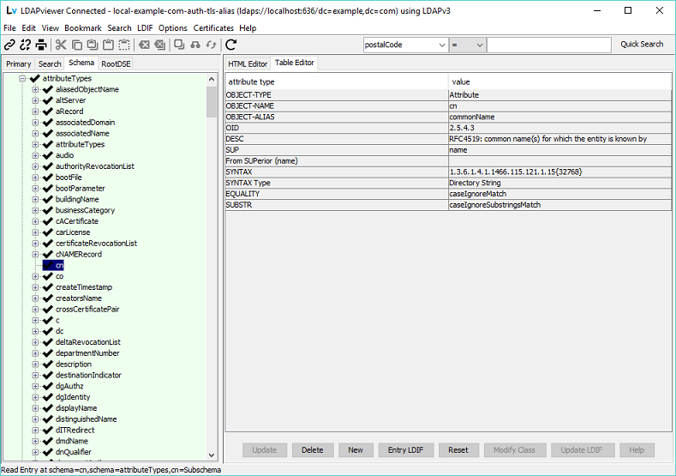The image size is (676, 476).
Task: Click the cut scissors icon
Action: pos(61,45)
